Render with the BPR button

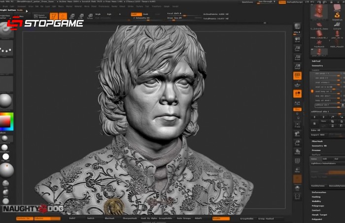tap(297, 26)
